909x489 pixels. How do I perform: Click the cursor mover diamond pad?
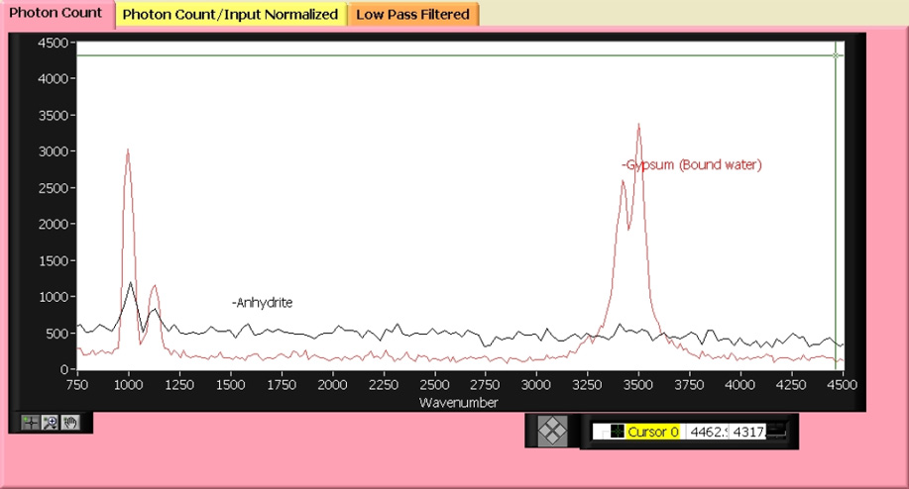(x=552, y=432)
